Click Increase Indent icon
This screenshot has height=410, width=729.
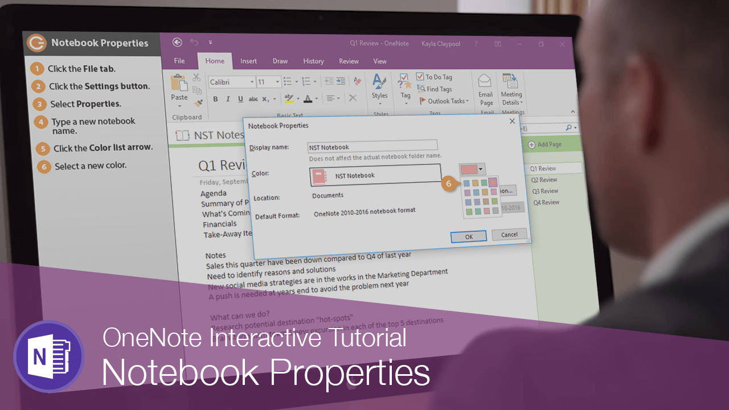pos(341,81)
